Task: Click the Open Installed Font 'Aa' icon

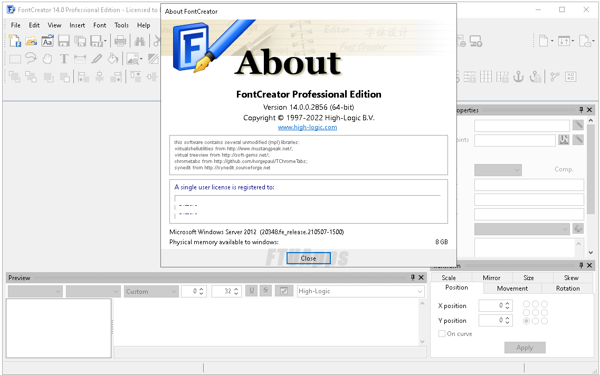Action: 47,41
